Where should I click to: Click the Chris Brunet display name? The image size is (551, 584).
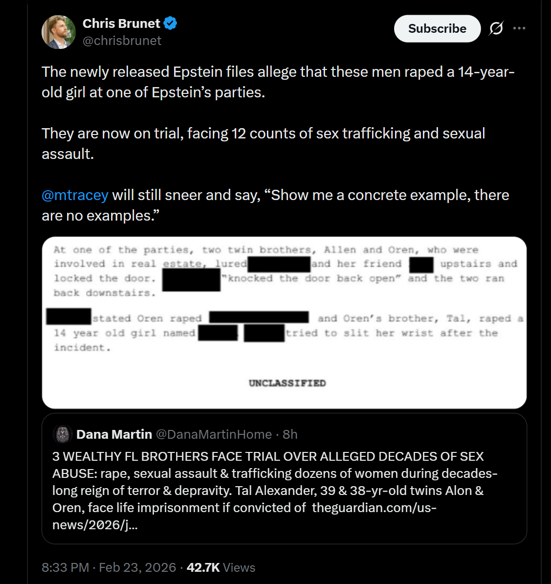(121, 23)
